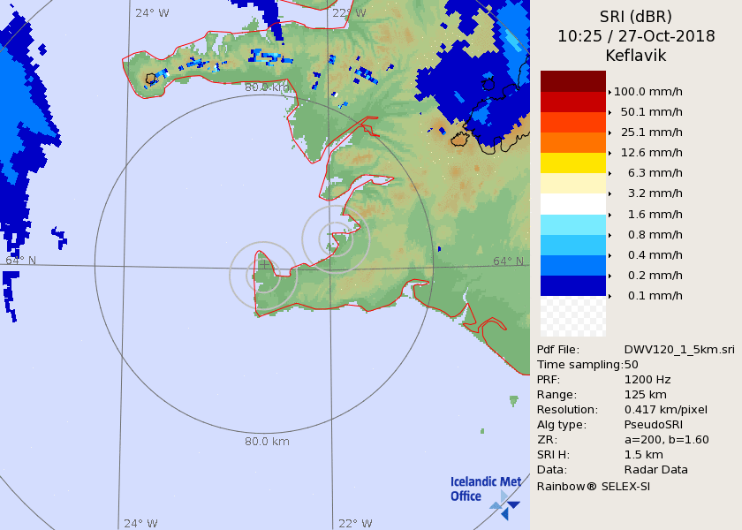Click the dark red 100.0 mm/h swatch
This screenshot has height=530, width=742.
[x=573, y=81]
